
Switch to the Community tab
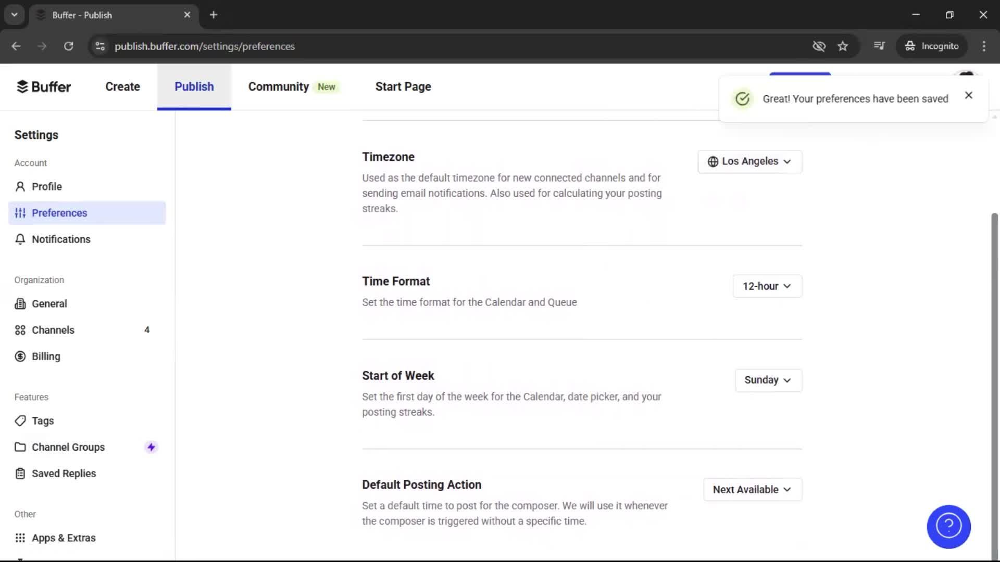[x=278, y=86]
